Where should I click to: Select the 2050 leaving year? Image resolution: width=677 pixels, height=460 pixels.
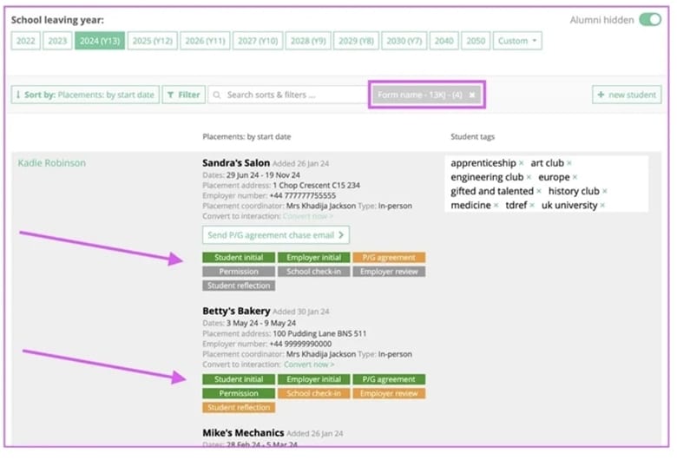476,41
